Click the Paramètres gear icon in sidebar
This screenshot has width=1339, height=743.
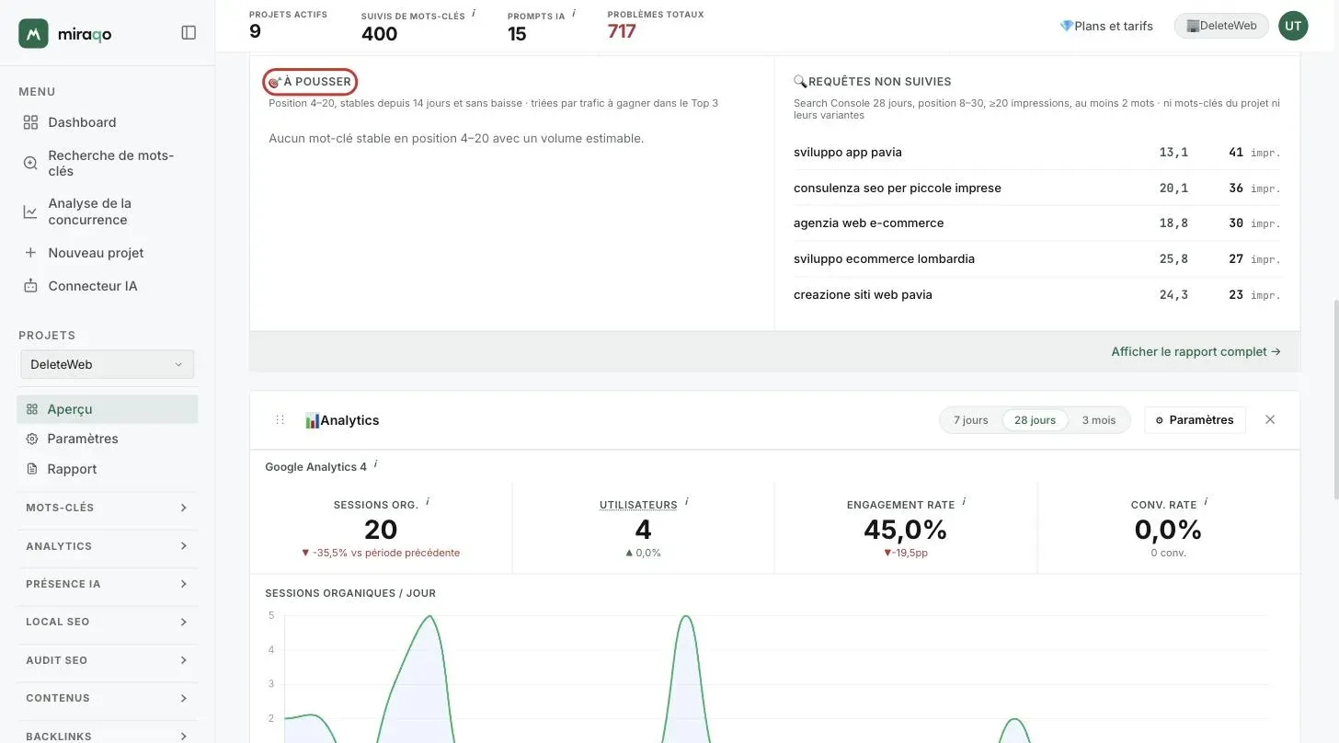point(32,439)
